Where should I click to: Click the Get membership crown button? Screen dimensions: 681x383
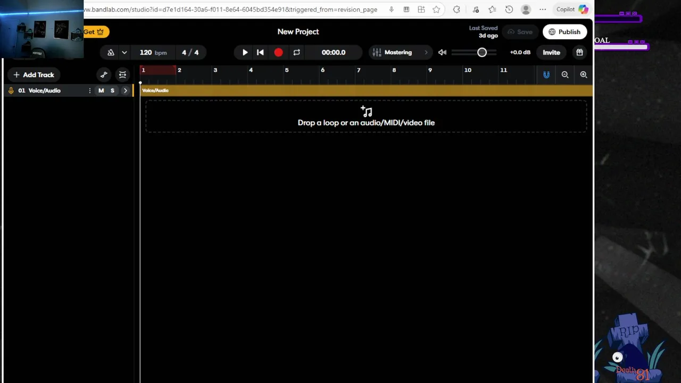[96, 32]
